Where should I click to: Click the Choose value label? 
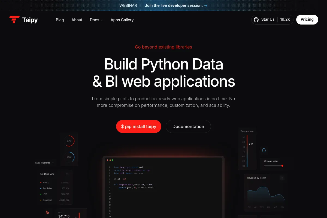tap(271, 161)
